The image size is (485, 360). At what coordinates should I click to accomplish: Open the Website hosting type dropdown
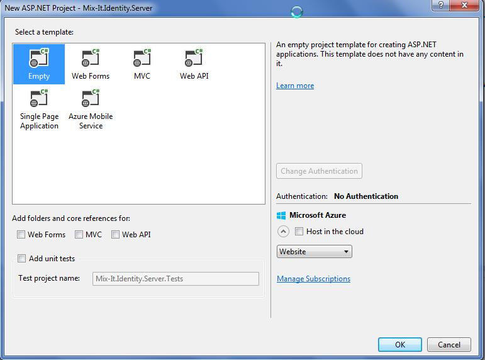tap(315, 252)
